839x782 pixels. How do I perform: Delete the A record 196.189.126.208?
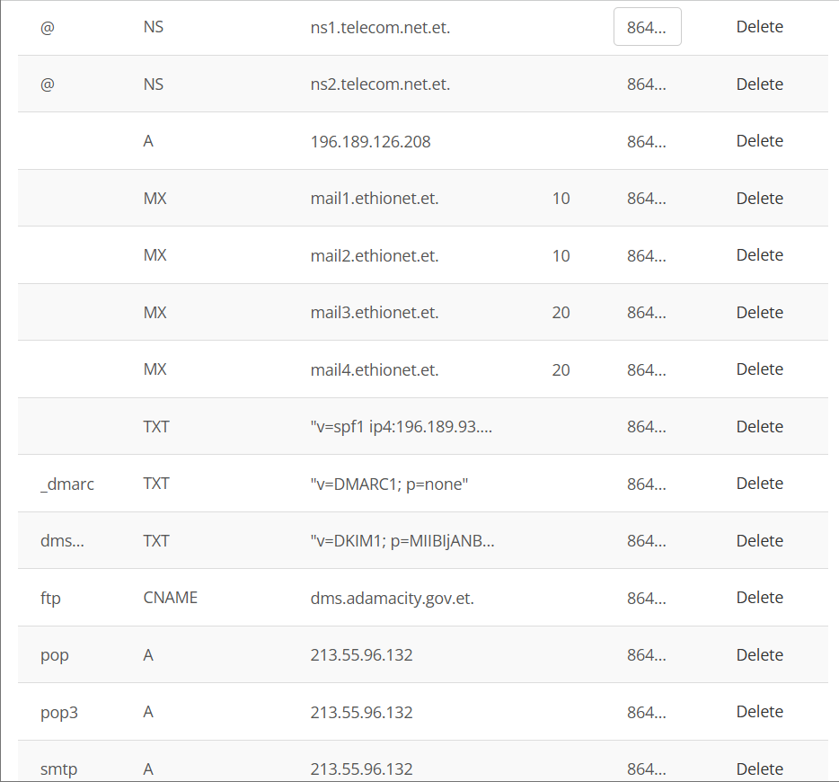759,141
